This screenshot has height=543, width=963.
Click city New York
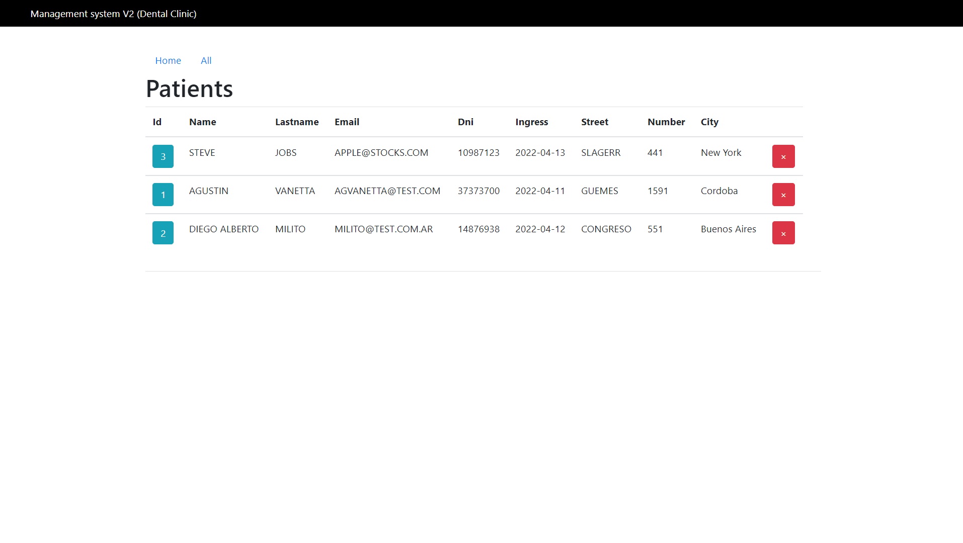(x=721, y=152)
